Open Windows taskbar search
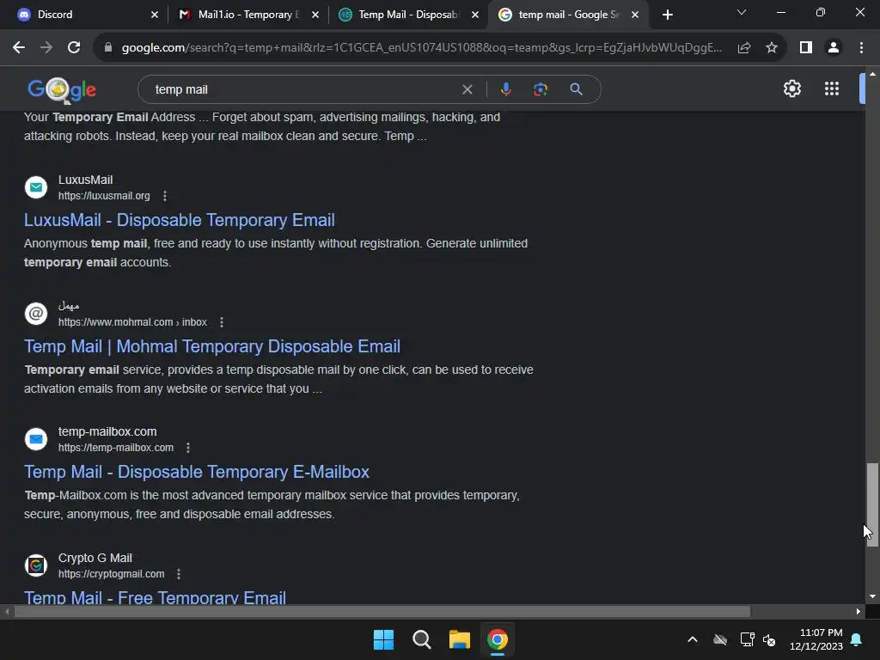The height and width of the screenshot is (660, 880). click(421, 639)
